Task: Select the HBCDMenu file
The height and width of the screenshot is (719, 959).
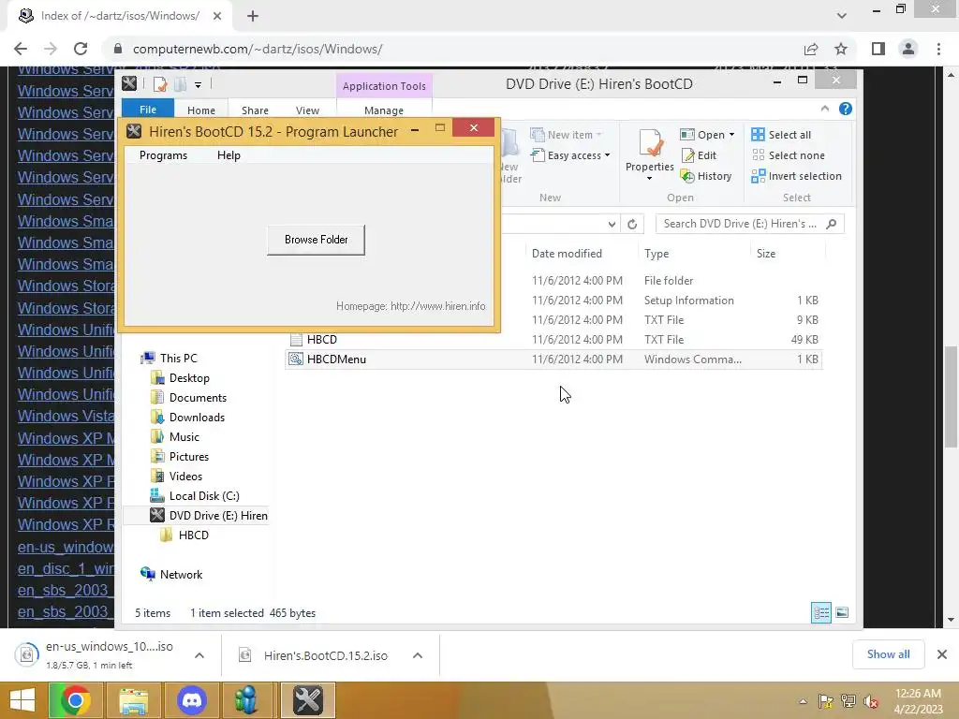Action: tap(553, 359)
